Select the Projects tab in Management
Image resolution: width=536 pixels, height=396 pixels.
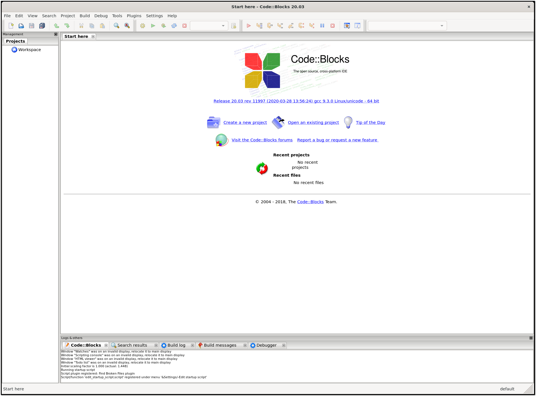(x=16, y=41)
